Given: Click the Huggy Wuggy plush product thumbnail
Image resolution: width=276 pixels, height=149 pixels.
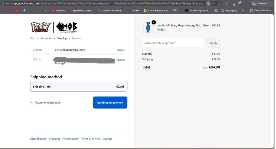Looking at the screenshot, I should pos(148,27).
